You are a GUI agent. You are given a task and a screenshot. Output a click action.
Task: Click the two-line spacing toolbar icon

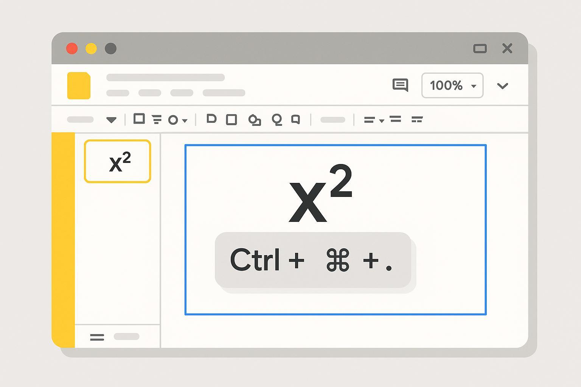point(395,119)
